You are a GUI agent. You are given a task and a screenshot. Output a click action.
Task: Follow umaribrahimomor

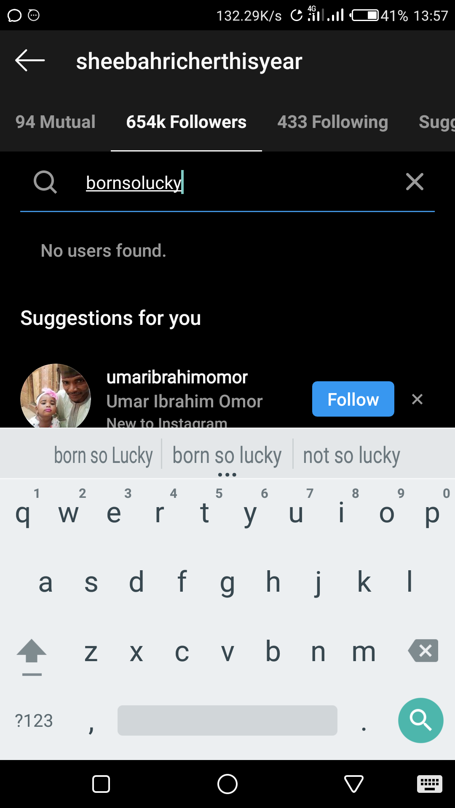click(x=353, y=399)
